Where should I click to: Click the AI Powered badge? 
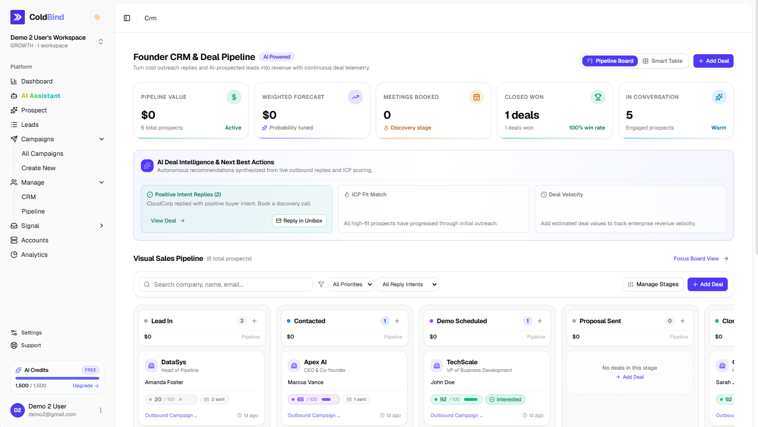[x=277, y=57]
